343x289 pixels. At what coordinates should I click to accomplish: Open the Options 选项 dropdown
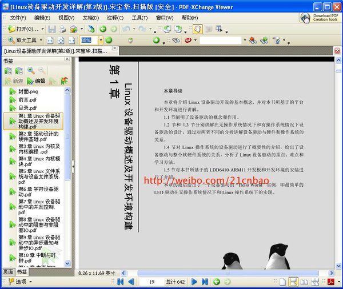tap(21, 282)
